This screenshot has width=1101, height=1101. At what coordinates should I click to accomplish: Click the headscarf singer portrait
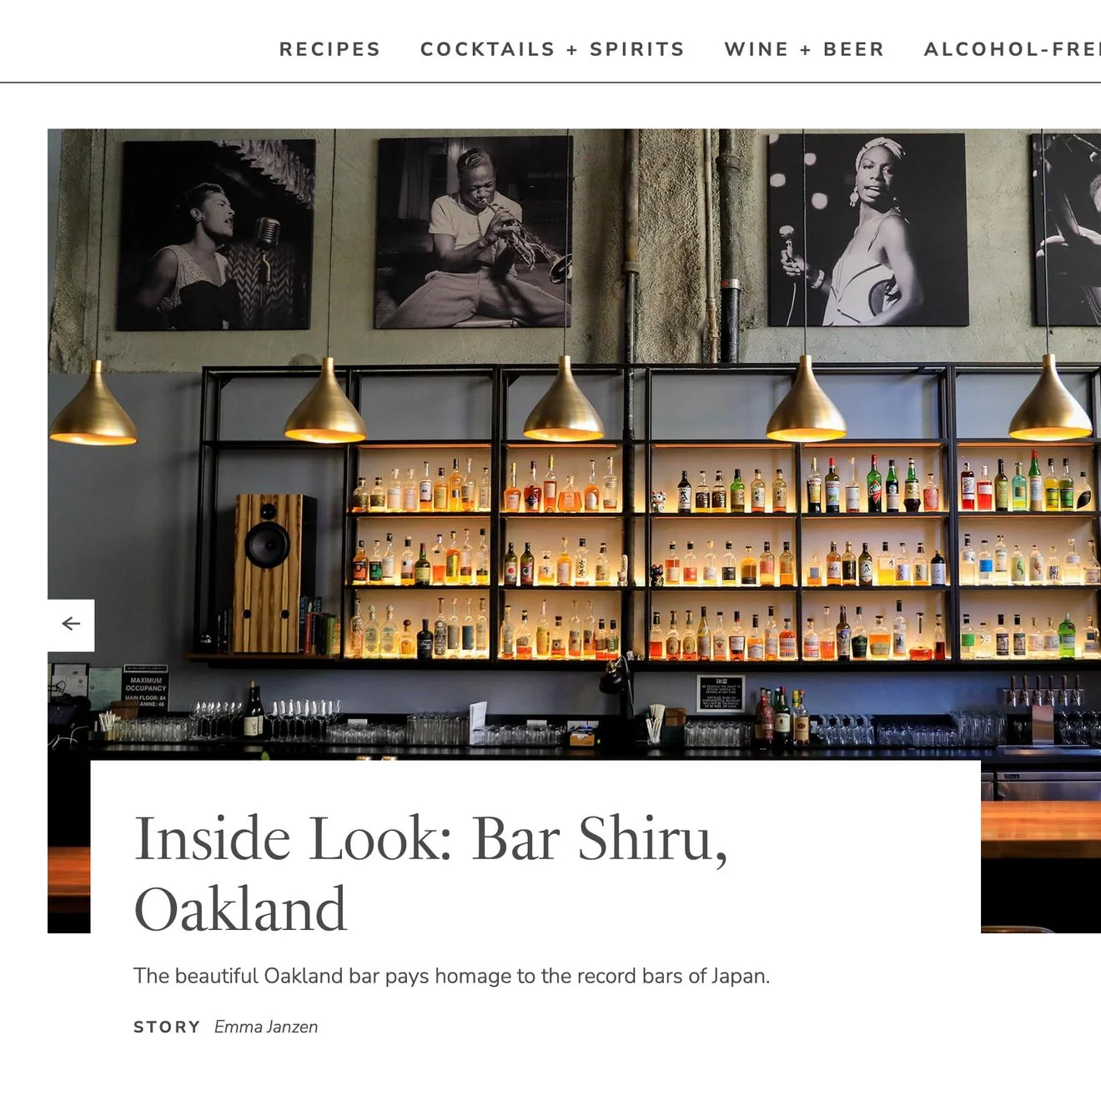click(867, 229)
